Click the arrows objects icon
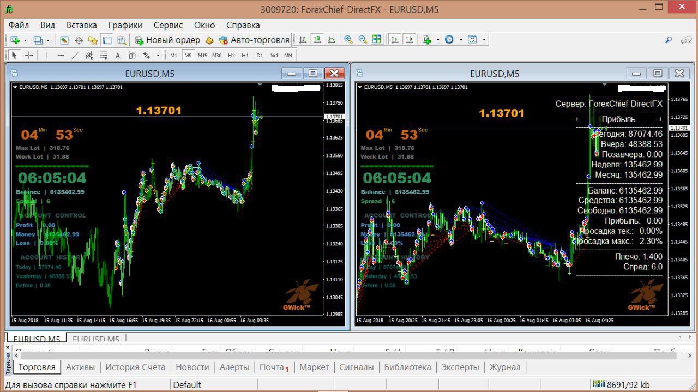The image size is (698, 392). click(x=146, y=55)
